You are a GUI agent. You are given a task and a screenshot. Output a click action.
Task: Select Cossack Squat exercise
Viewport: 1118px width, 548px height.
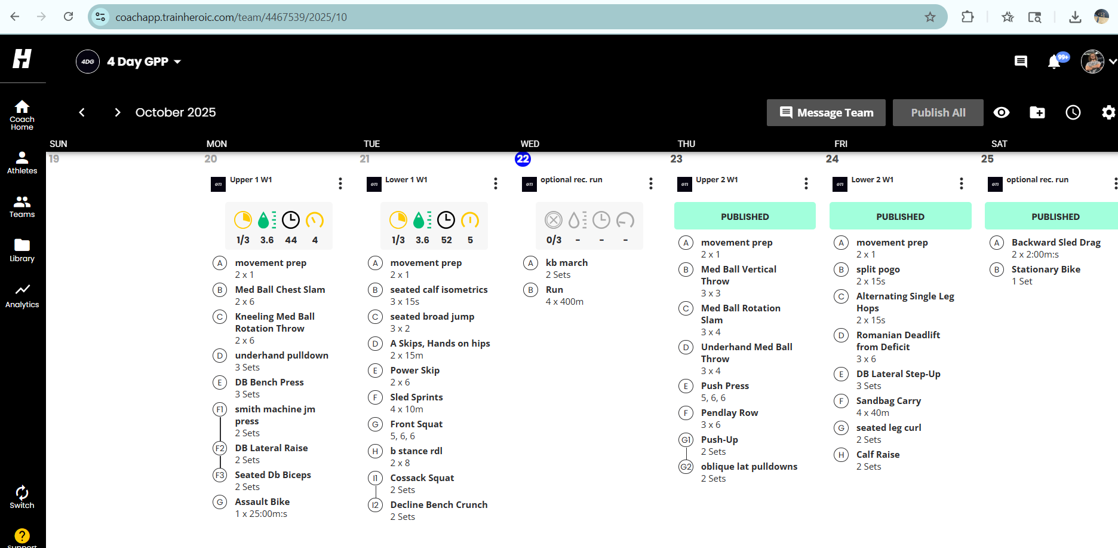click(x=422, y=478)
